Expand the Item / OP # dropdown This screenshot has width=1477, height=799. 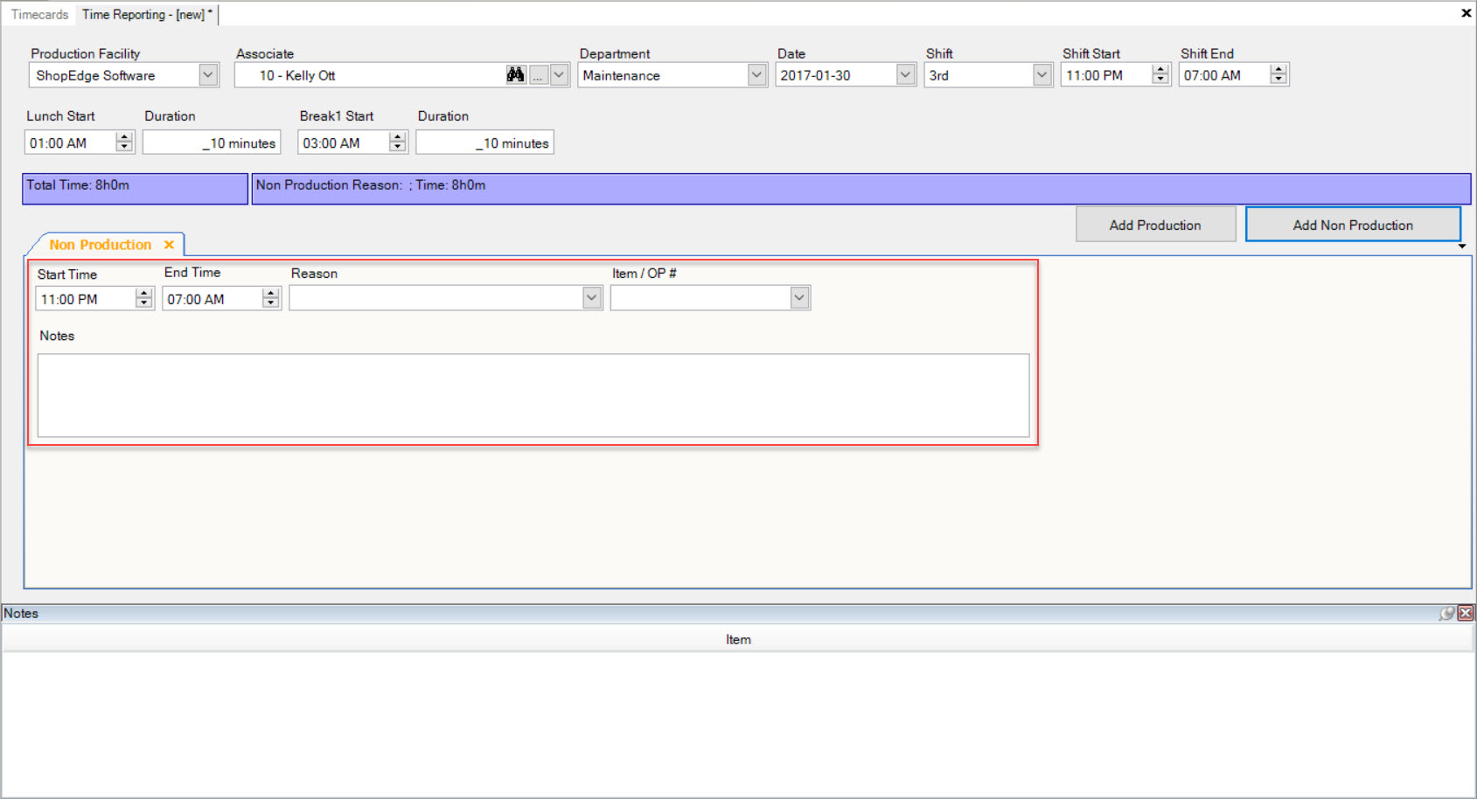point(799,298)
